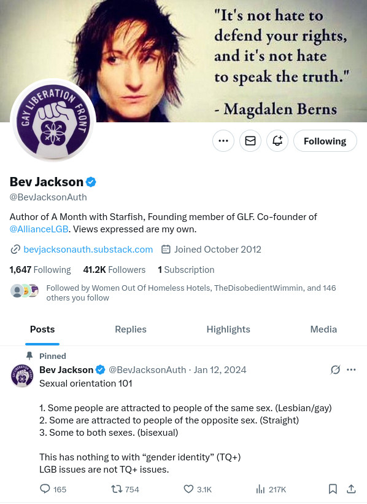Open the Highlights tab
The image size is (367, 504).
click(228, 329)
